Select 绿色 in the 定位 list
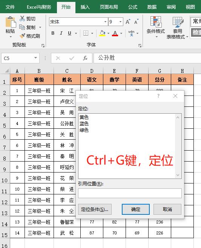Image resolution: width=201 pixels, height=248 pixels. coord(84,130)
